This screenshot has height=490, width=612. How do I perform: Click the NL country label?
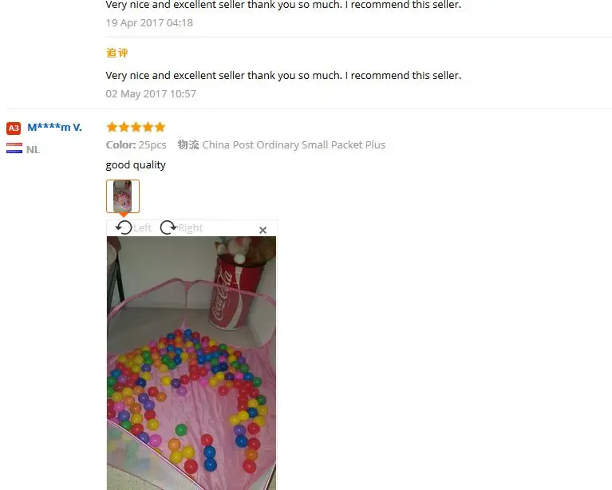[34, 149]
